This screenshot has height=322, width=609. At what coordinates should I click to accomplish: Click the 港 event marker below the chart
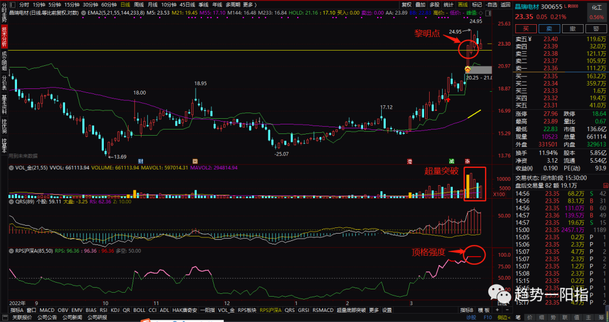(x=409, y=161)
